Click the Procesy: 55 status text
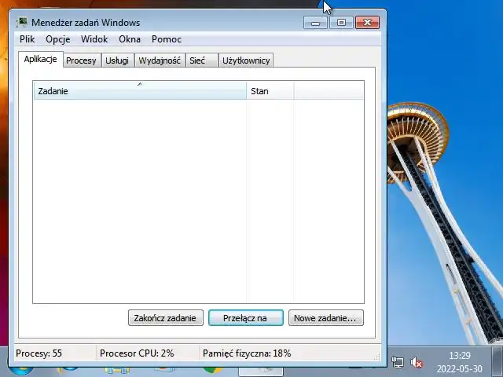 pyautogui.click(x=39, y=353)
